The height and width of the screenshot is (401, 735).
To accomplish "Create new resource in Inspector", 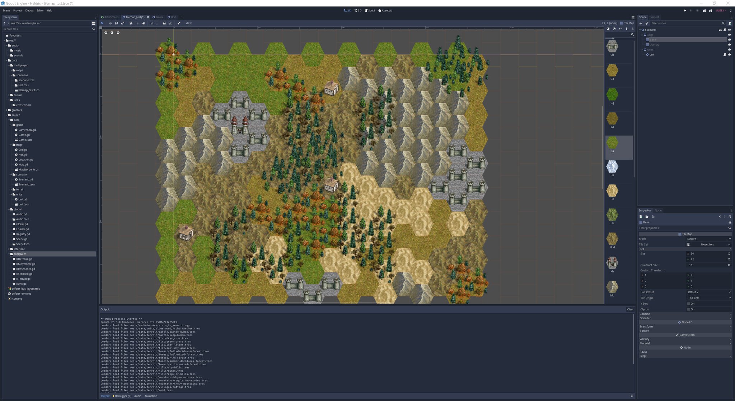I will 641,217.
